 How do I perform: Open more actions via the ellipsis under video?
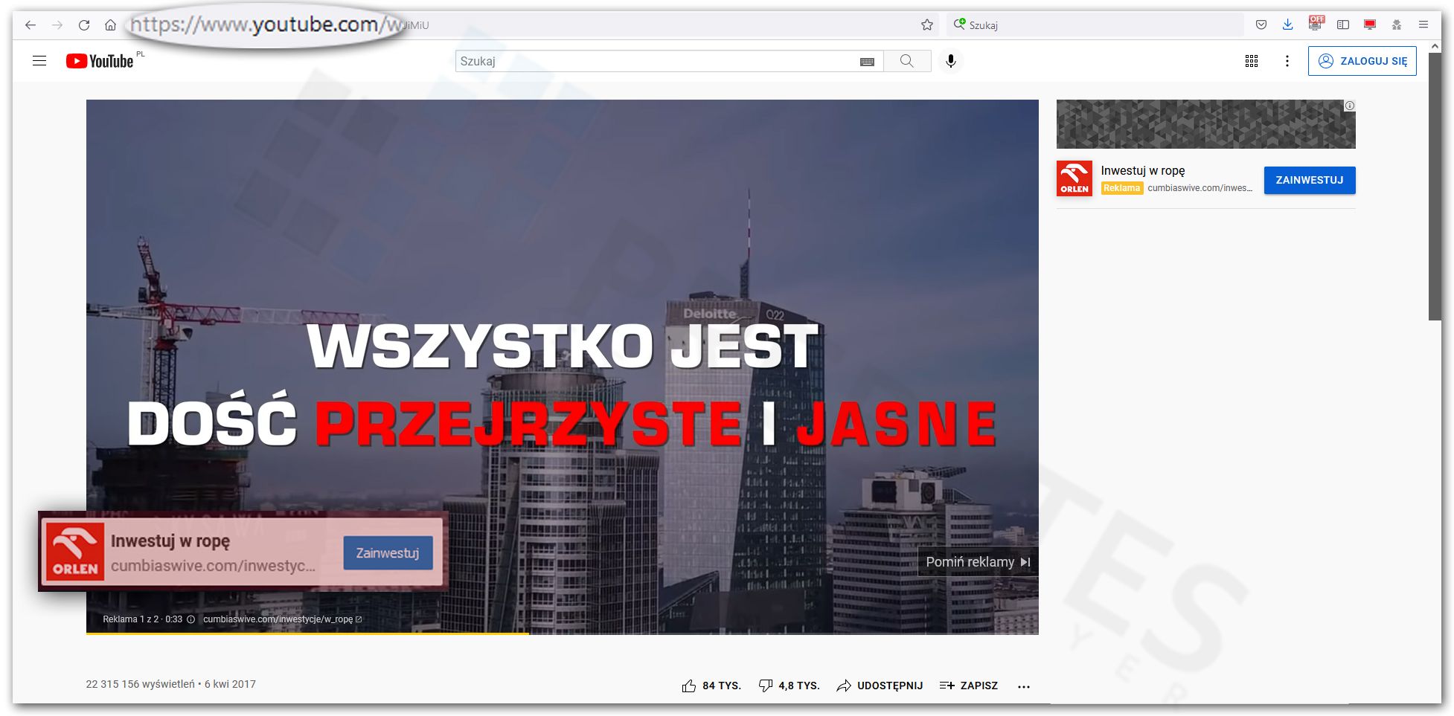click(1024, 686)
